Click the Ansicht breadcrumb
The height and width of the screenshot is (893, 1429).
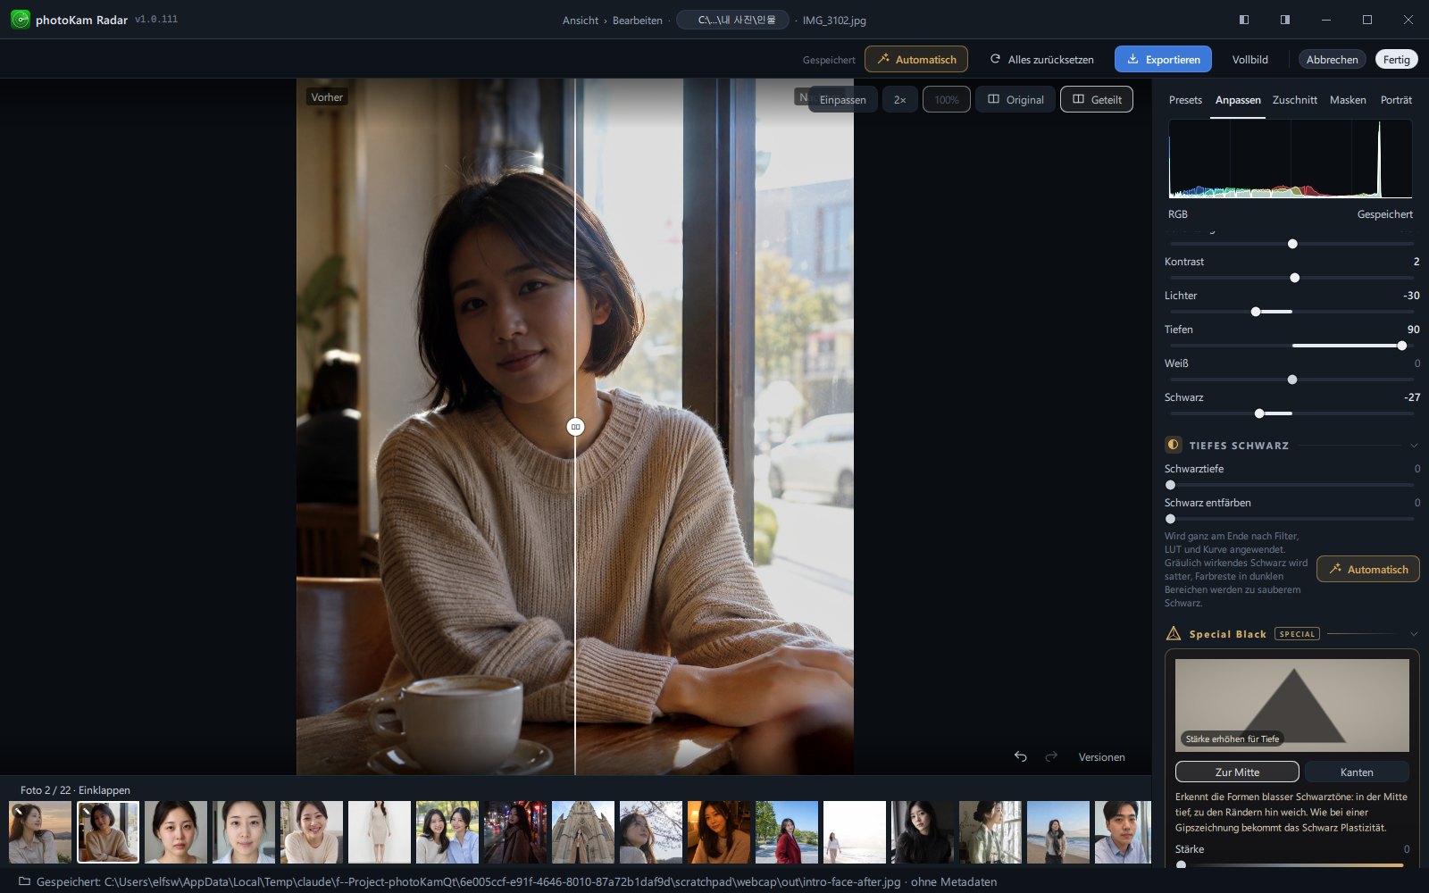click(x=581, y=21)
